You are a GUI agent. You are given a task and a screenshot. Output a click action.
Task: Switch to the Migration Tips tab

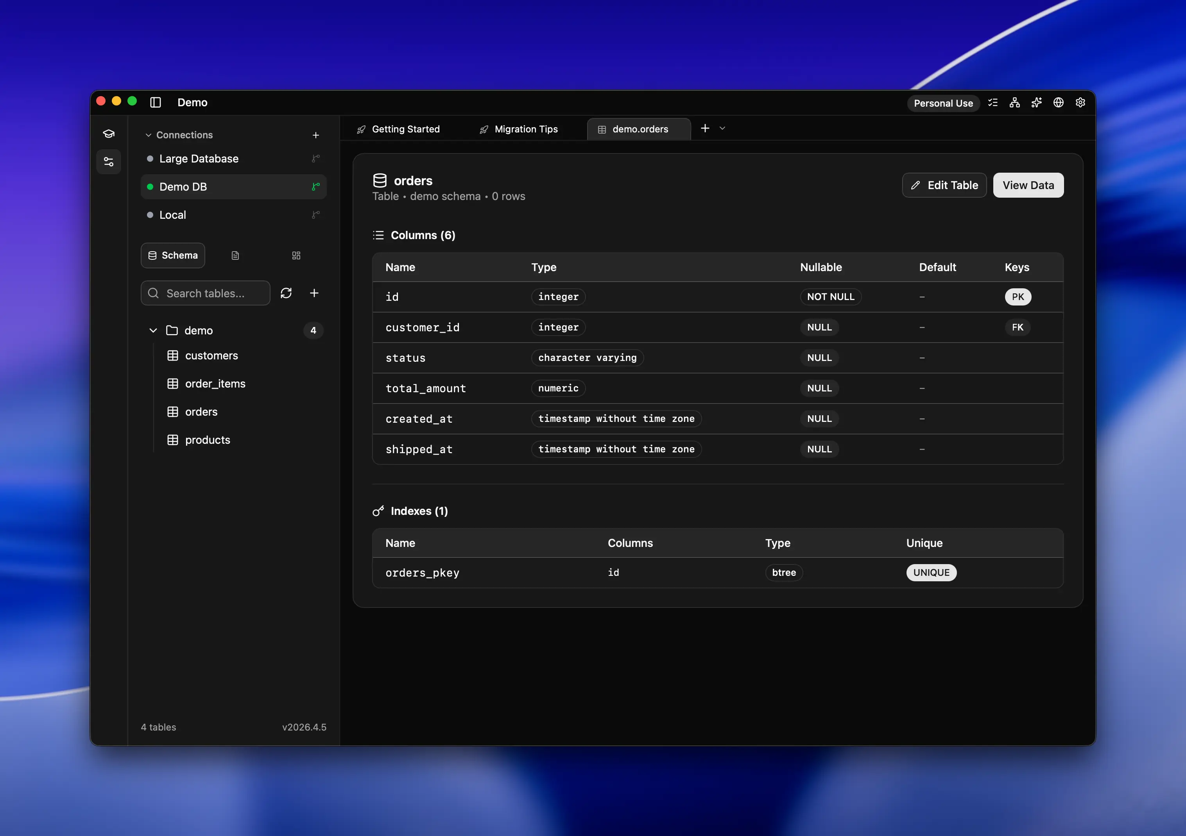(x=519, y=129)
